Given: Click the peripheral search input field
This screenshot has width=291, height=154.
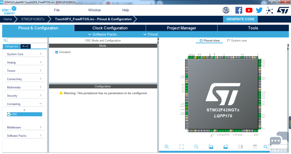Looking at the screenshot, I should pos(27,40).
